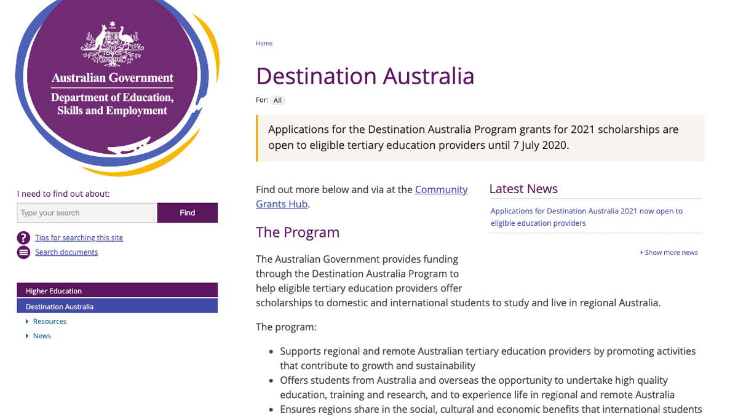Click bullet 'Offers students from Australia and overseas'
This screenshot has height=417, width=738.
tap(477, 387)
